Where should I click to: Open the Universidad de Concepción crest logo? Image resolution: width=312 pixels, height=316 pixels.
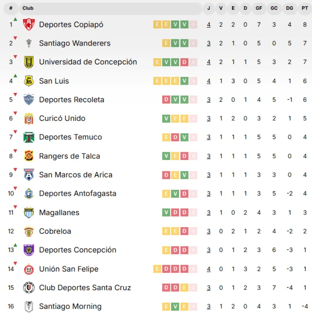point(29,62)
